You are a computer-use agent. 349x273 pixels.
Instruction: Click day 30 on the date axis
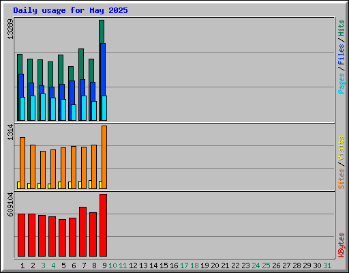(317, 265)
